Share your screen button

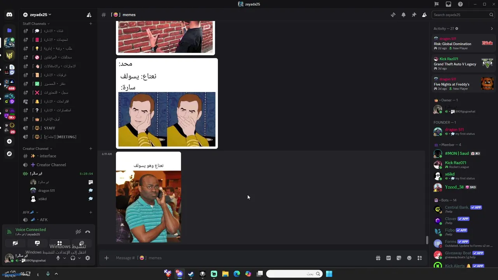[x=37, y=243]
